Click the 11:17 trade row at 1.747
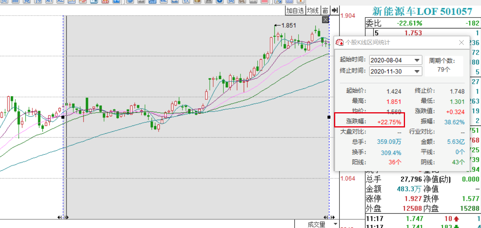The height and width of the screenshot is (228, 481). [x=423, y=219]
